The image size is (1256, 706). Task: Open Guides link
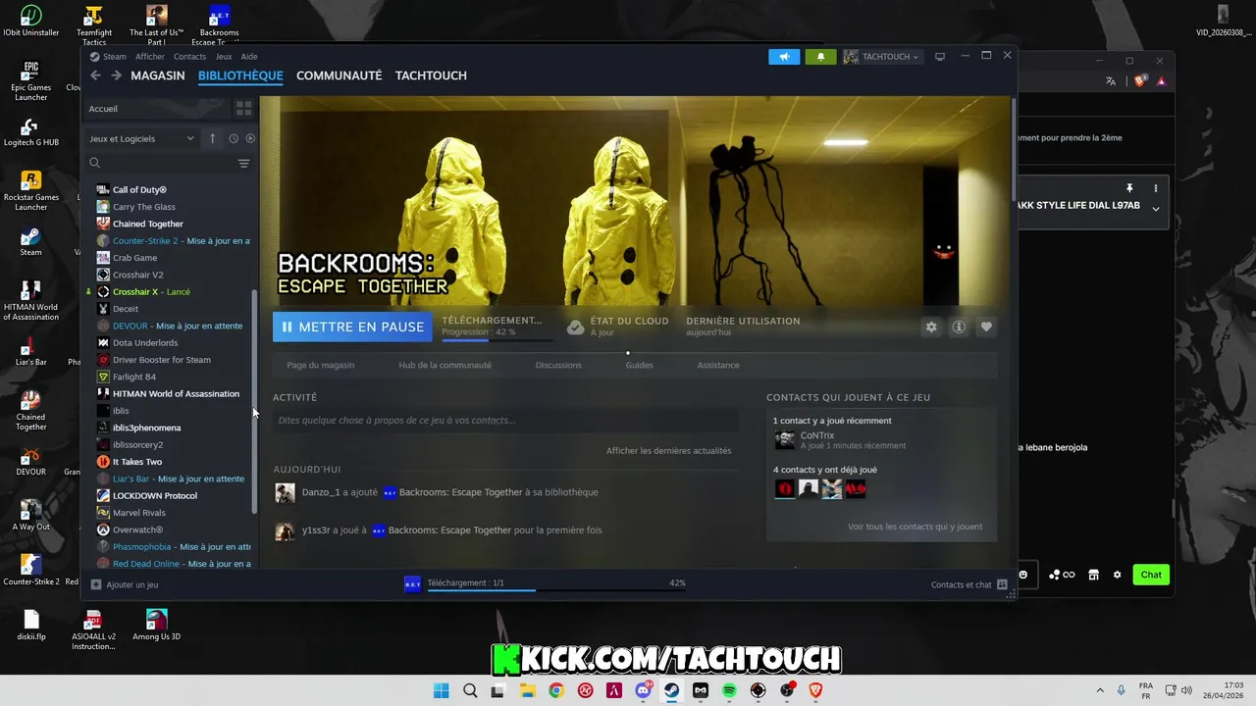click(639, 366)
